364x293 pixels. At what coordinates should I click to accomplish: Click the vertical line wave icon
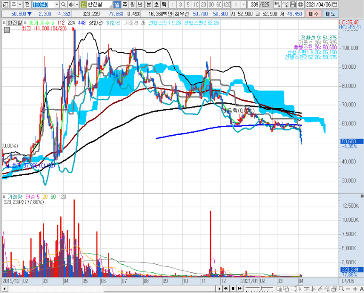[x=314, y=289]
